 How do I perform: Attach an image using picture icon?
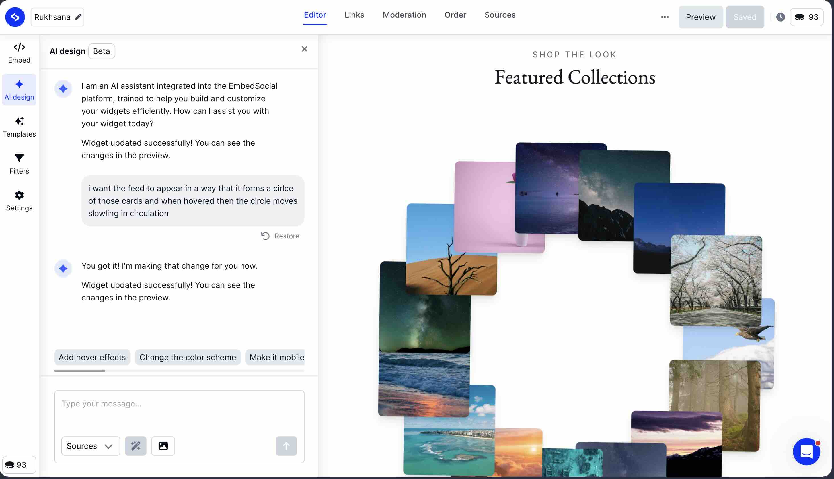click(x=163, y=446)
